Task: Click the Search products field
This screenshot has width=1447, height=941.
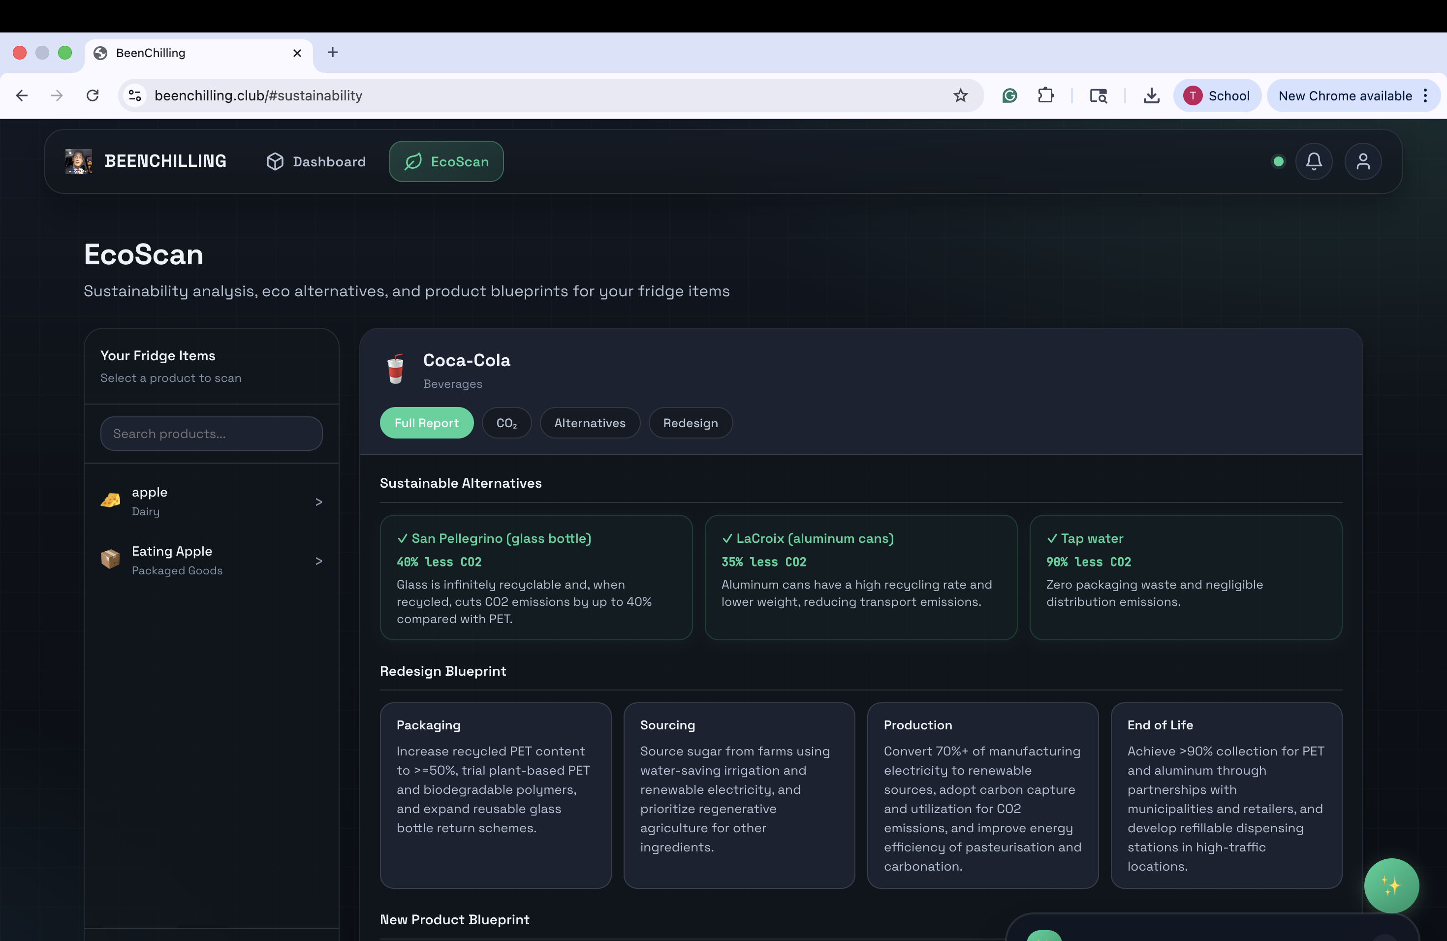Action: (x=211, y=434)
